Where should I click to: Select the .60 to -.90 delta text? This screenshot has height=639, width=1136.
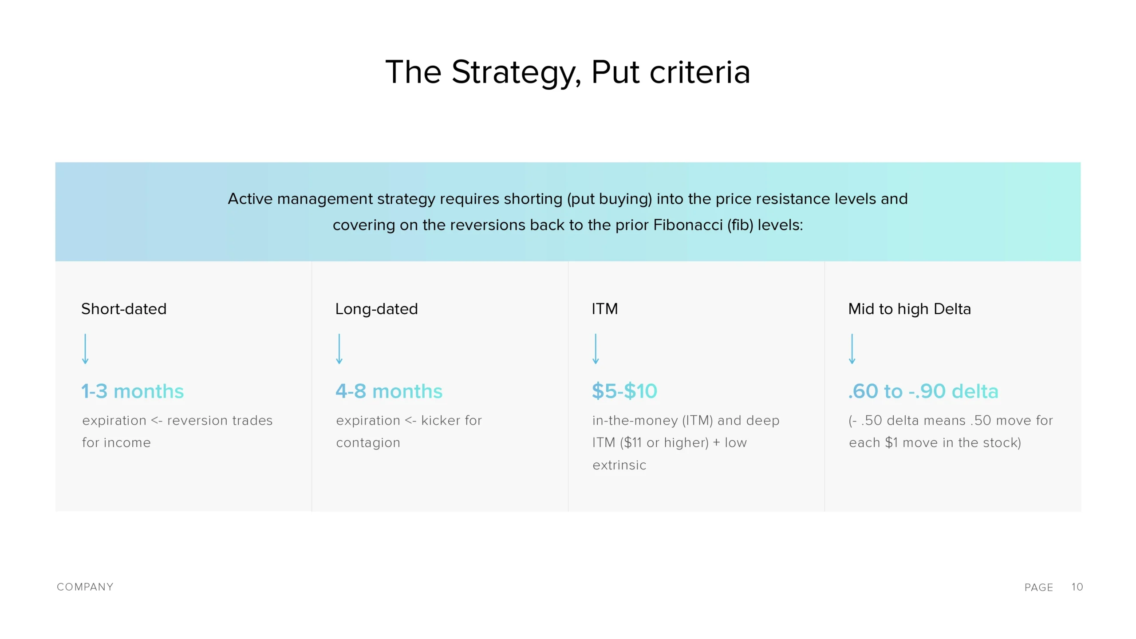923,391
